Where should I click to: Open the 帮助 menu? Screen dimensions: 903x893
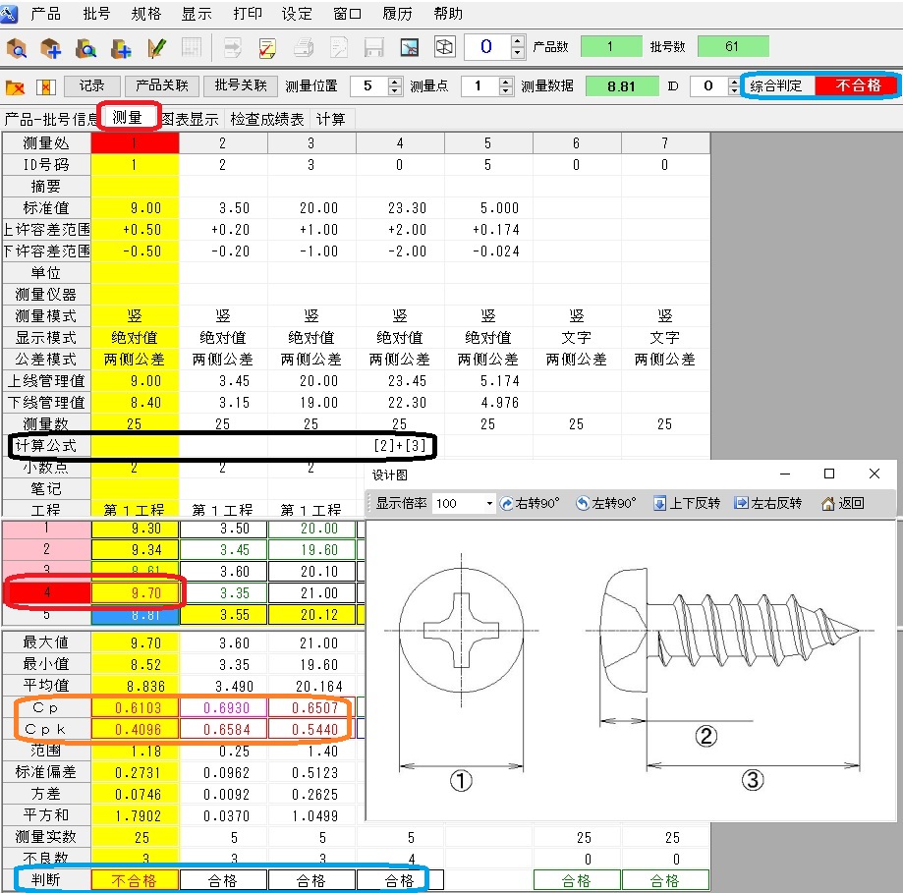[448, 13]
